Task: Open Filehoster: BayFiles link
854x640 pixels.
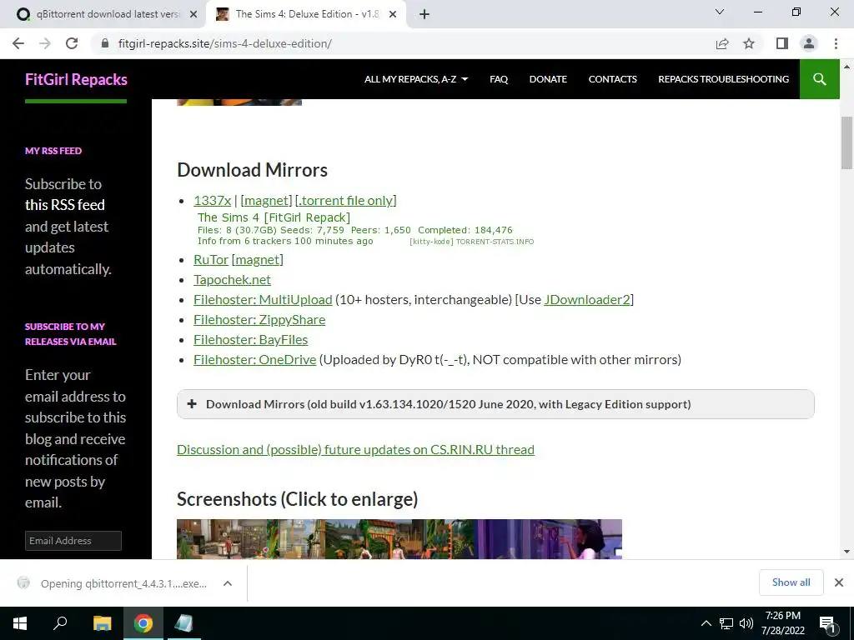Action: point(250,340)
